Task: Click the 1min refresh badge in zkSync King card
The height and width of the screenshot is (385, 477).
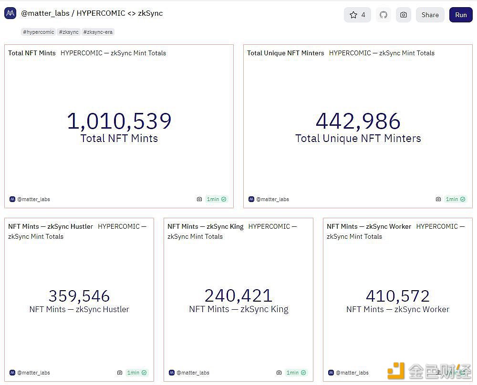Action: (x=296, y=373)
